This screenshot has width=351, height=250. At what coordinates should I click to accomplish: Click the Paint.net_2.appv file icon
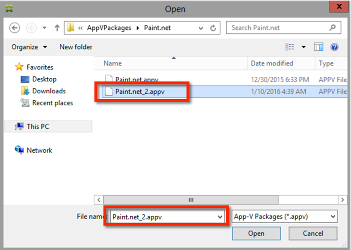pos(108,91)
